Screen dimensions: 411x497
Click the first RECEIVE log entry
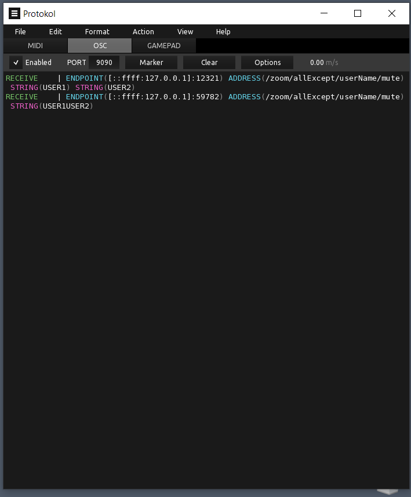click(x=21, y=78)
